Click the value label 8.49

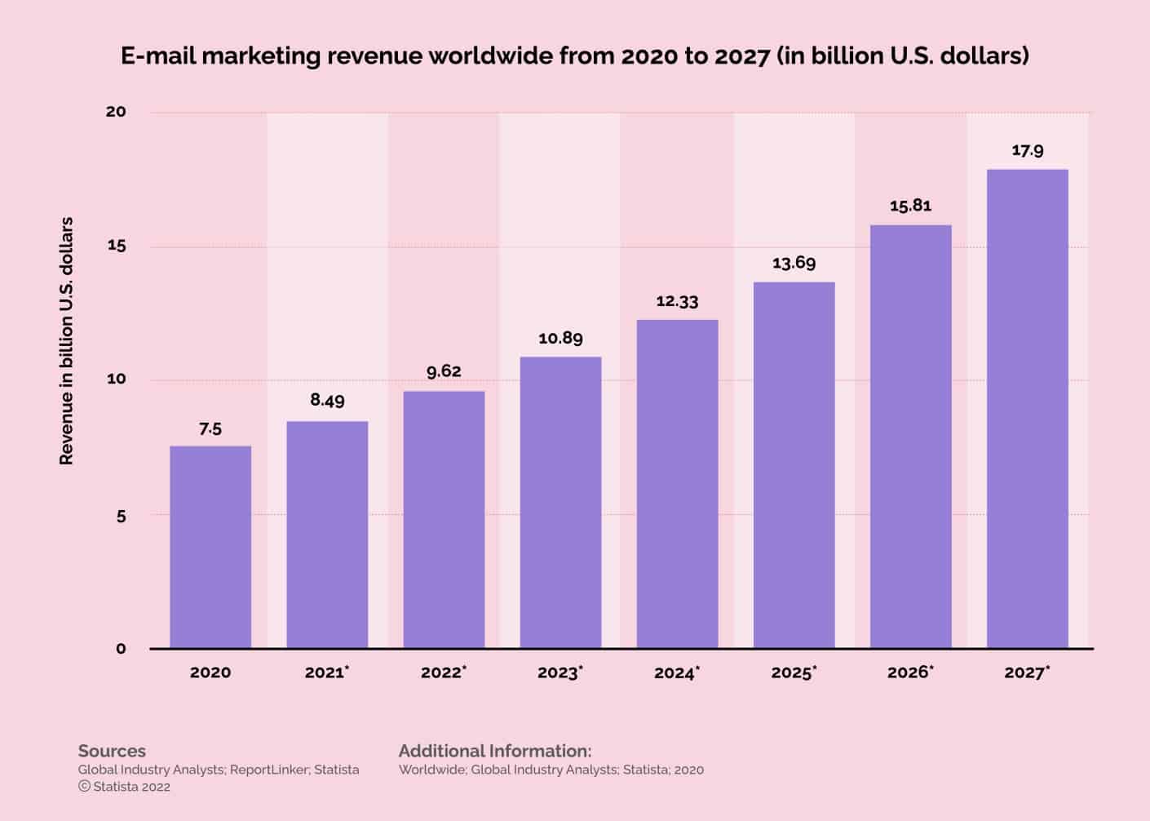pos(327,400)
